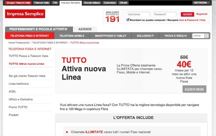
Task: Open Linea telefonica sidebar link
Action: coord(19,84)
